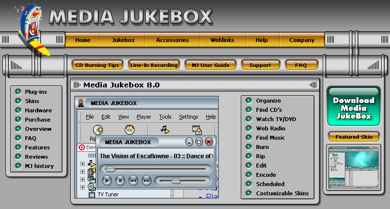Click the CD Burning Tips button

pyautogui.click(x=97, y=65)
